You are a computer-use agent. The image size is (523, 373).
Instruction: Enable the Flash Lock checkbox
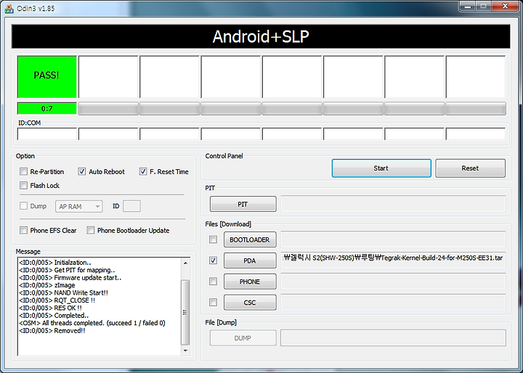coord(24,185)
